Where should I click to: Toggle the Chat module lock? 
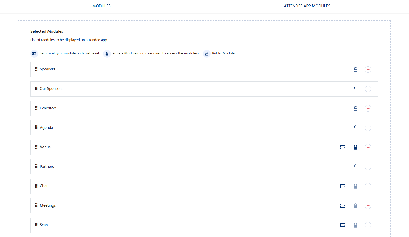[355, 186]
